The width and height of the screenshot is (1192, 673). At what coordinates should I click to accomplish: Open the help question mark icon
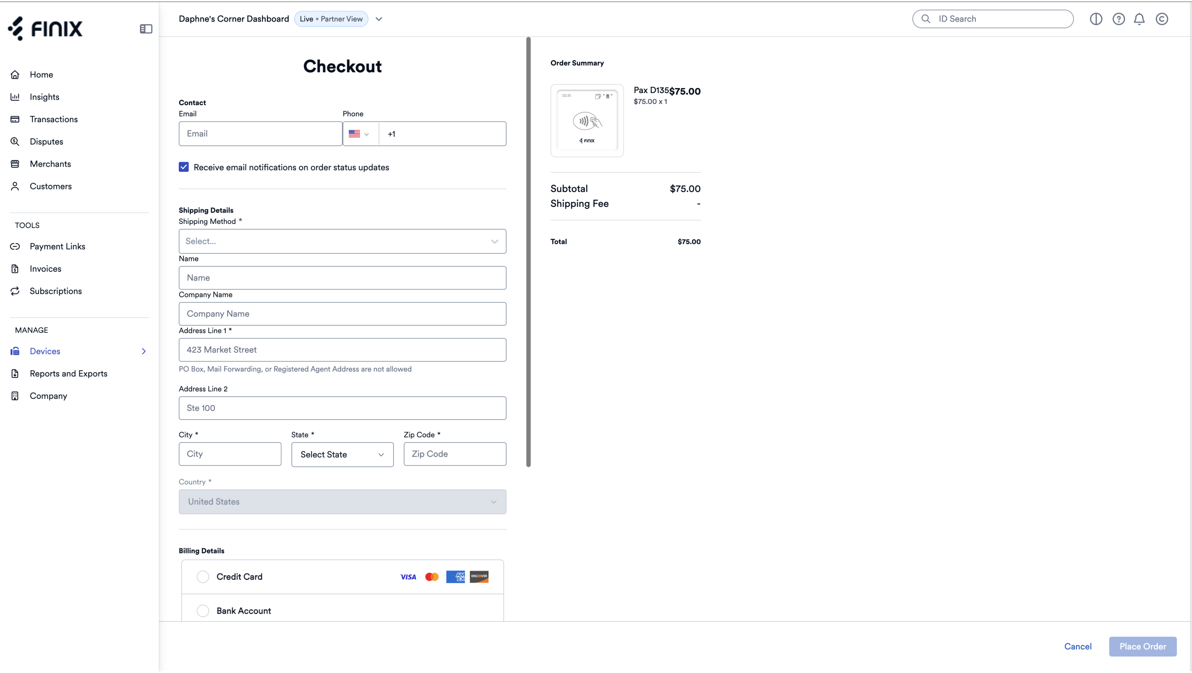[1118, 19]
